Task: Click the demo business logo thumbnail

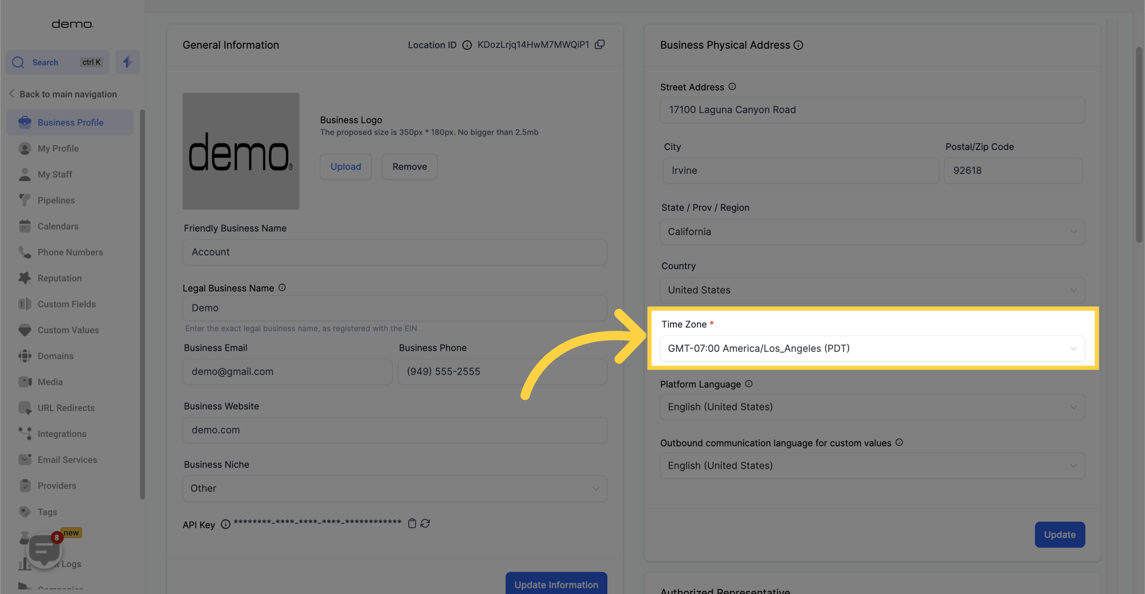Action: click(240, 151)
